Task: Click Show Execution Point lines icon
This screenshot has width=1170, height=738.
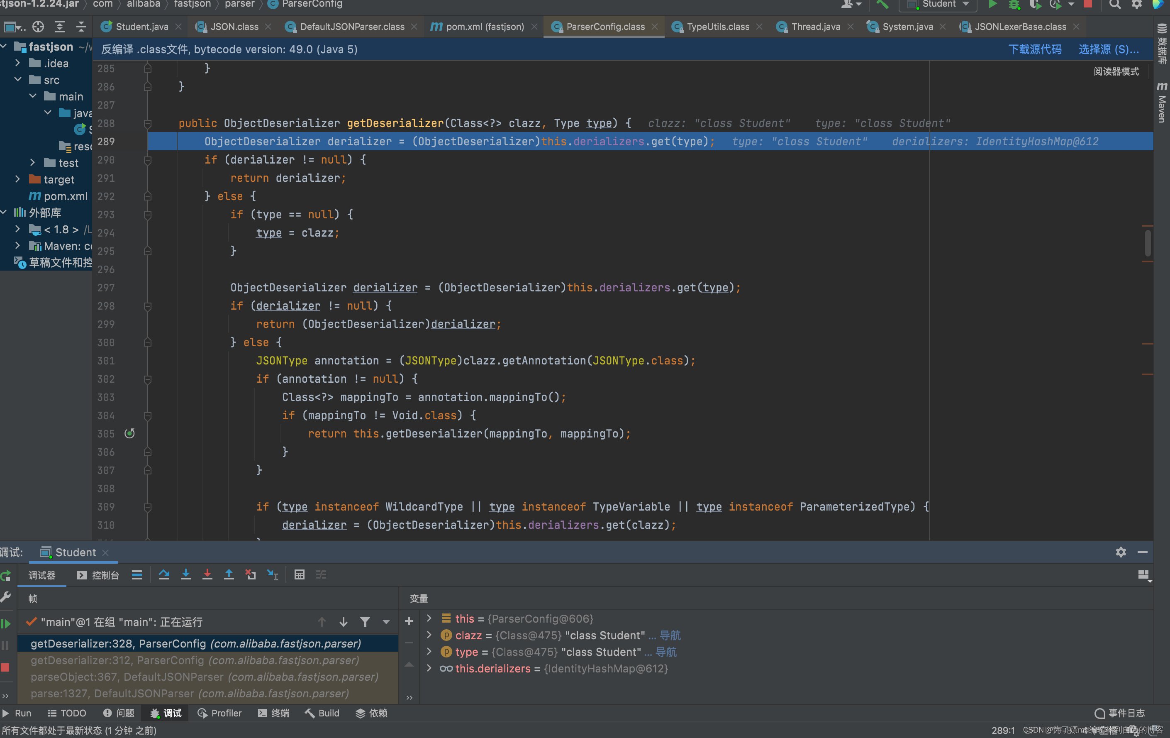Action: [137, 575]
